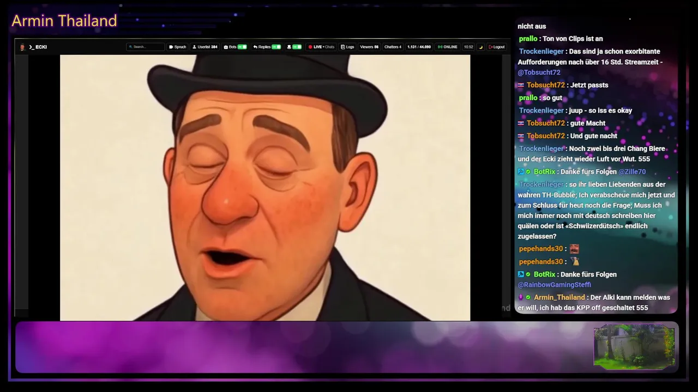Click the Armin_Thailand chat username
The width and height of the screenshot is (698, 392).
(x=559, y=297)
